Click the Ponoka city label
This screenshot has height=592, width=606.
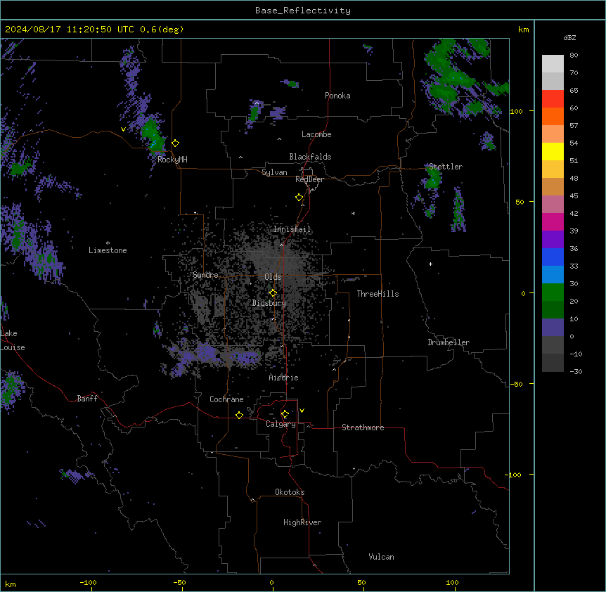click(x=337, y=96)
